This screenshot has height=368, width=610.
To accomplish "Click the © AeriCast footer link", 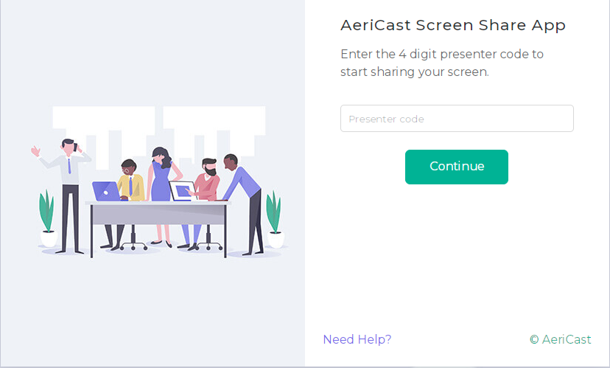I will point(560,339).
